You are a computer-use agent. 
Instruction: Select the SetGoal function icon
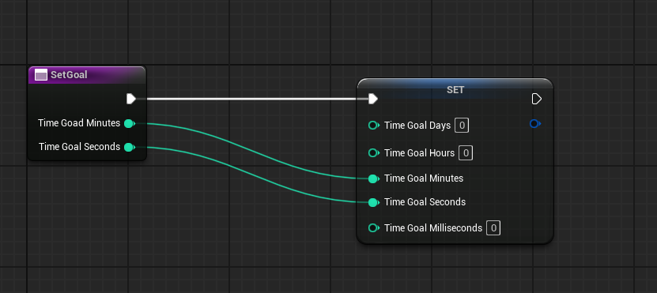click(x=40, y=75)
